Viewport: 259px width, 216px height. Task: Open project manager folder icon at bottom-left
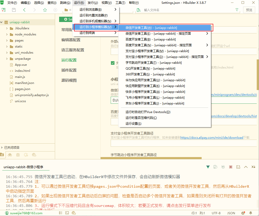click(x=2, y=155)
